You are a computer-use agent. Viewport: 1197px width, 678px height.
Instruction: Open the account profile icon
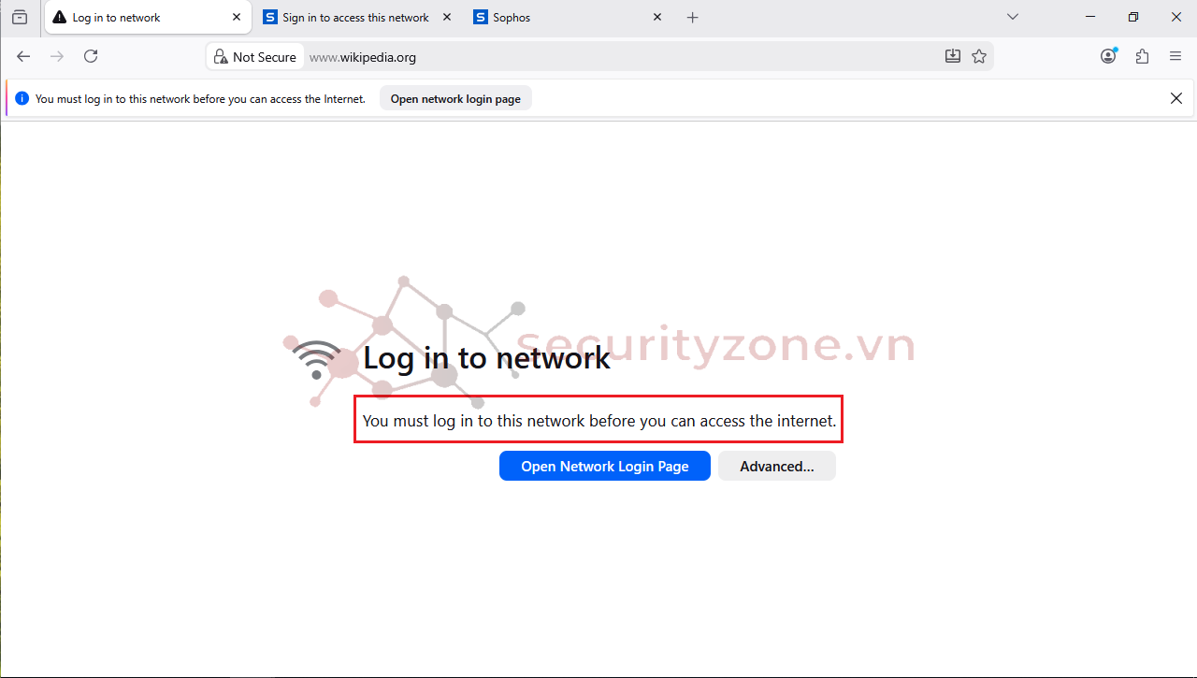(x=1108, y=56)
